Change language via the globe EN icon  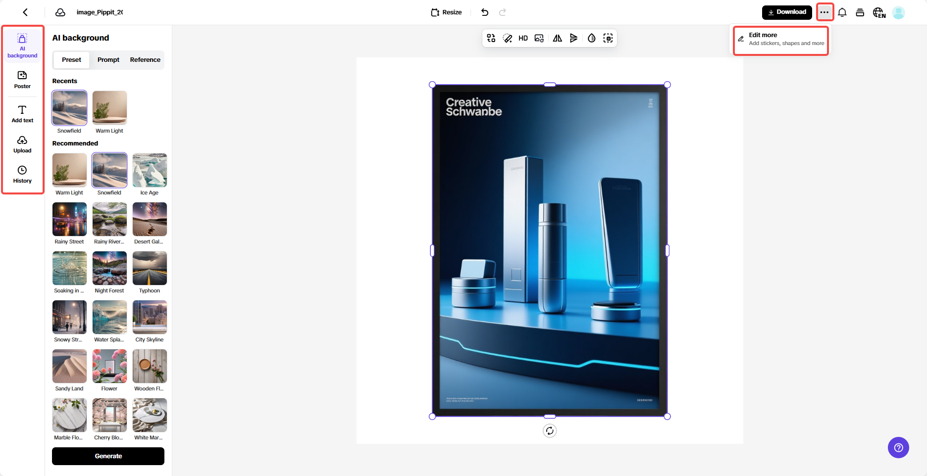pyautogui.click(x=879, y=12)
